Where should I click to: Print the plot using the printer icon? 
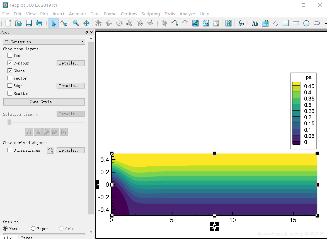[x=39, y=23]
